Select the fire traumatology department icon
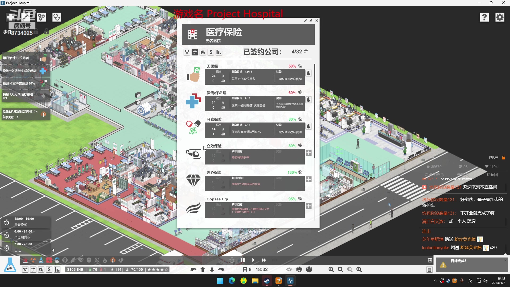Screen dimensions: 510x287 pos(105,260)
